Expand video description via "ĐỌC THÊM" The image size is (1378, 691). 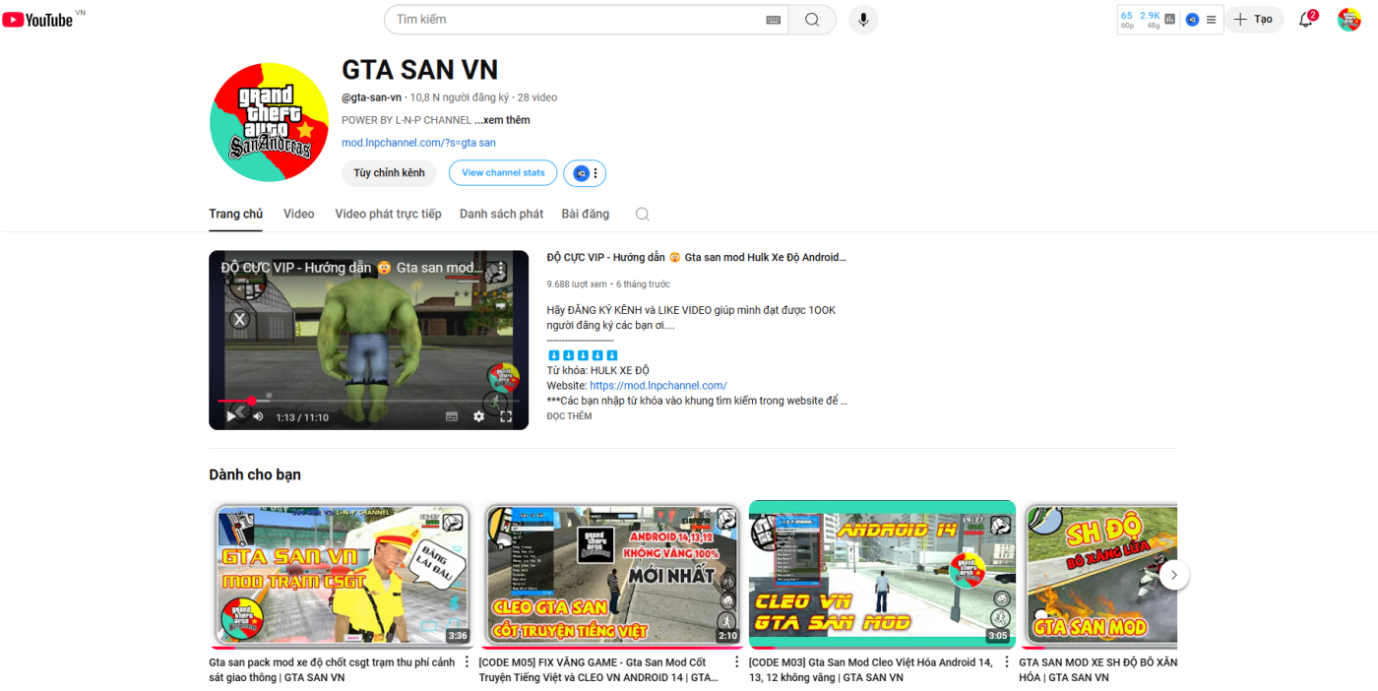570,416
